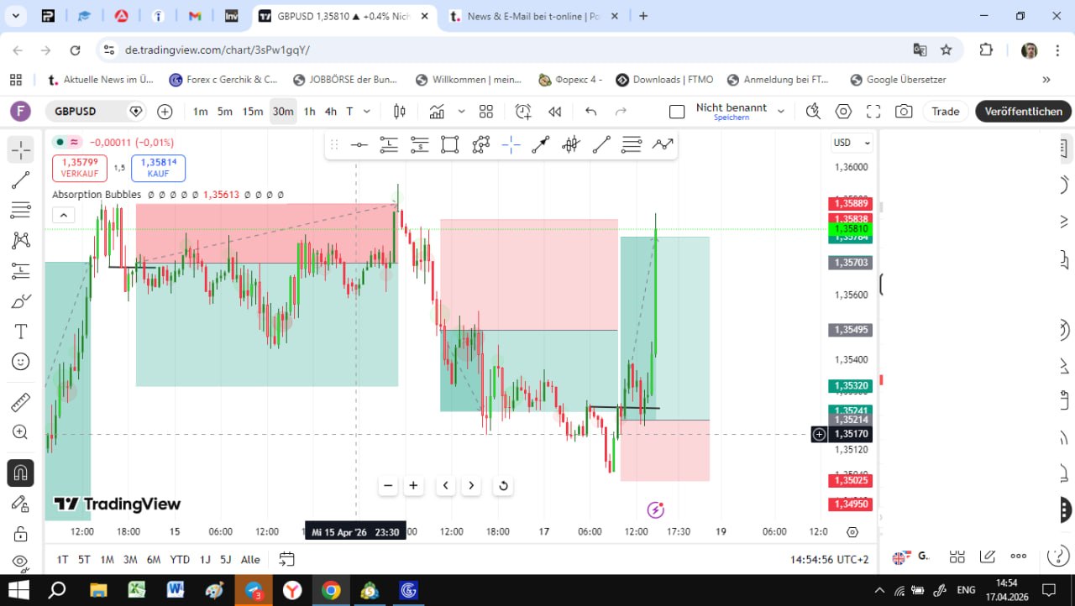This screenshot has height=606, width=1075.
Task: Click the Trade button
Action: tap(945, 112)
